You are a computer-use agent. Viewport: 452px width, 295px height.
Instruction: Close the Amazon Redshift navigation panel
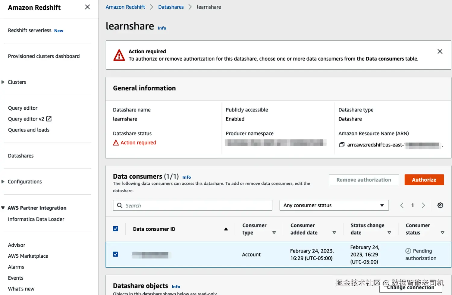87,7
